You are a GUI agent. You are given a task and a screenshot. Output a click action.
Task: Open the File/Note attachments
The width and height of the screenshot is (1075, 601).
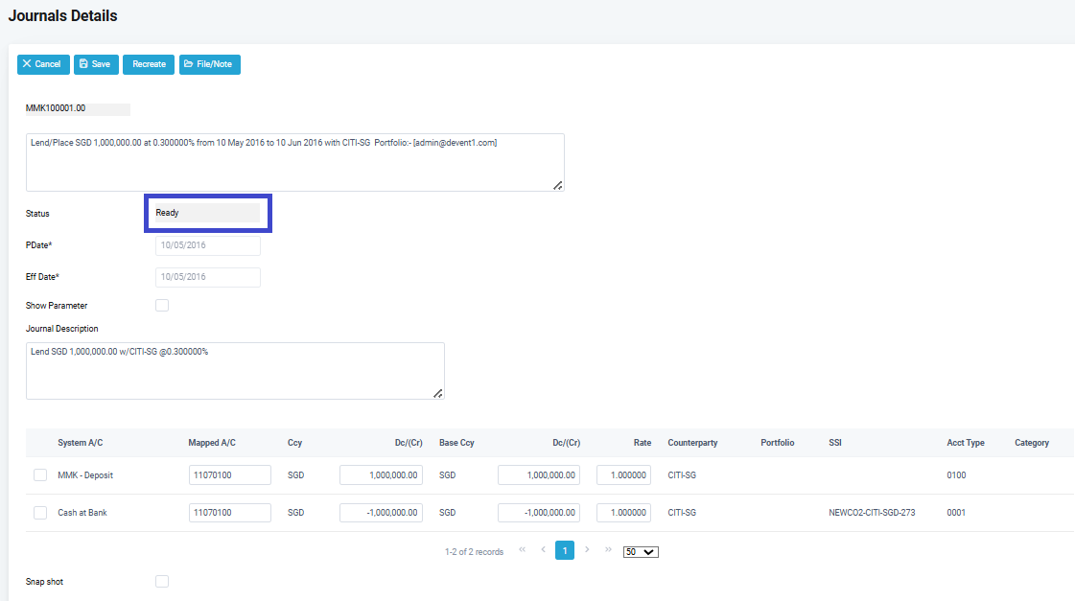(x=209, y=64)
